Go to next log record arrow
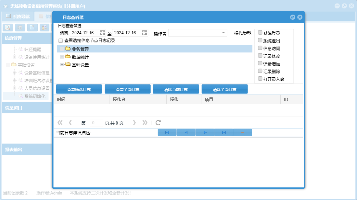The width and height of the screenshot is (357, 200). [x=205, y=132]
